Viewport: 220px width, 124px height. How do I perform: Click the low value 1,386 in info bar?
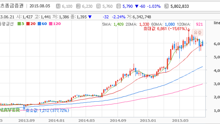[64, 17]
